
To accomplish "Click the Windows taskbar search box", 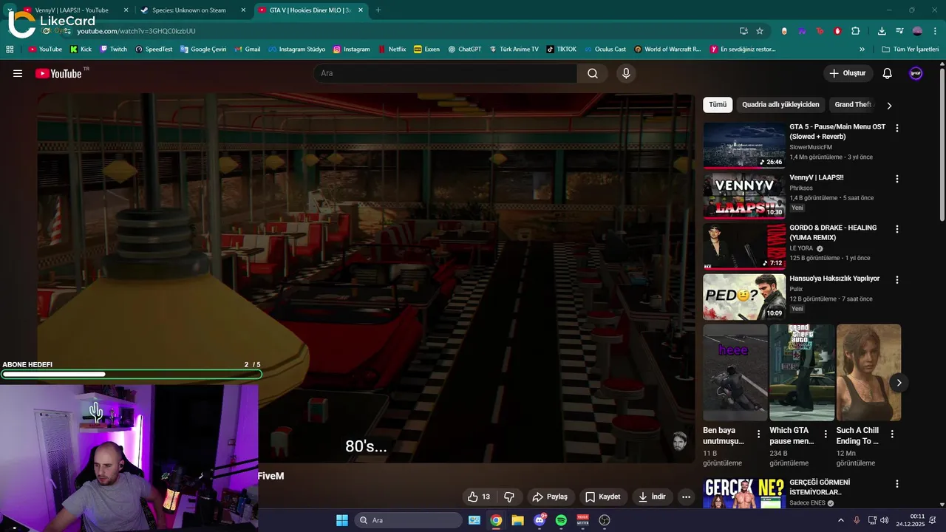I will pos(408,520).
